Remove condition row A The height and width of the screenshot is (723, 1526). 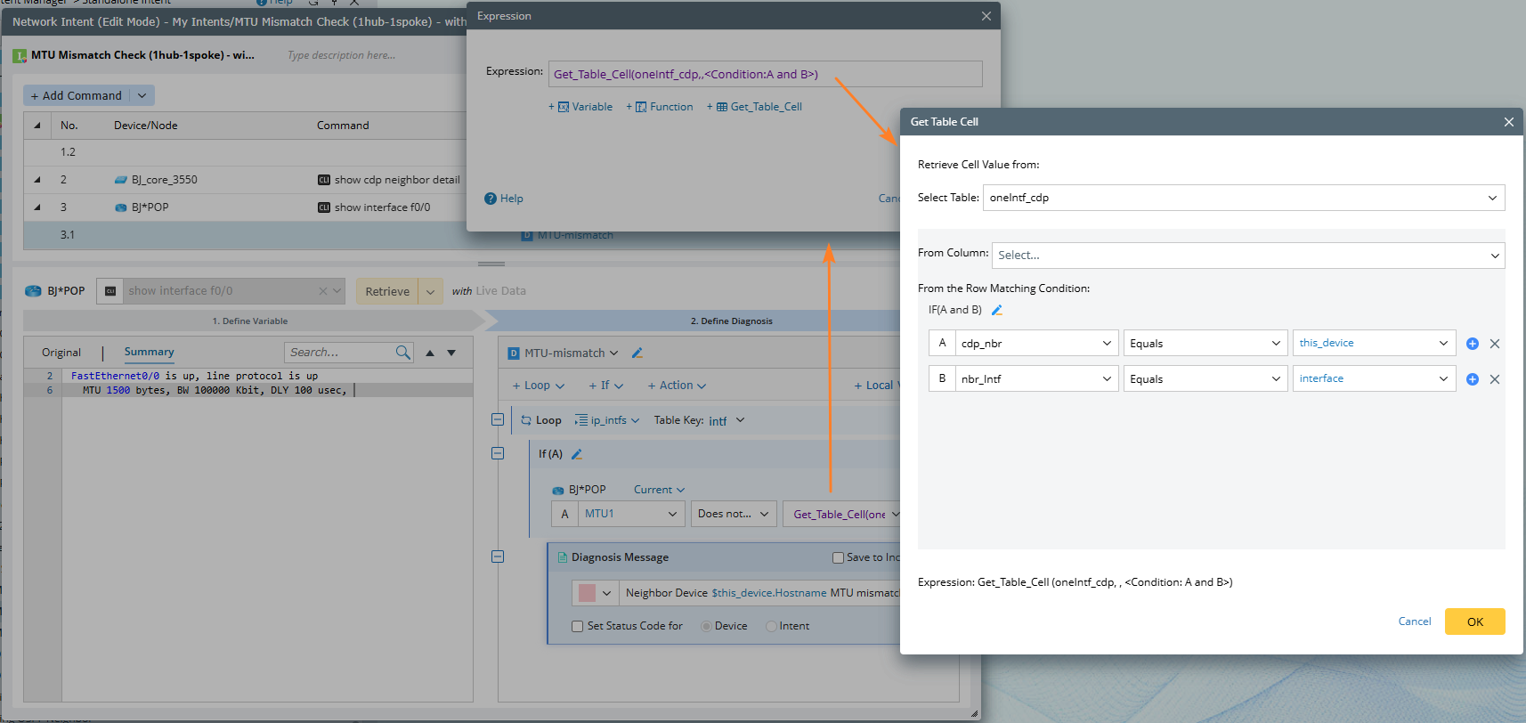[1495, 344]
